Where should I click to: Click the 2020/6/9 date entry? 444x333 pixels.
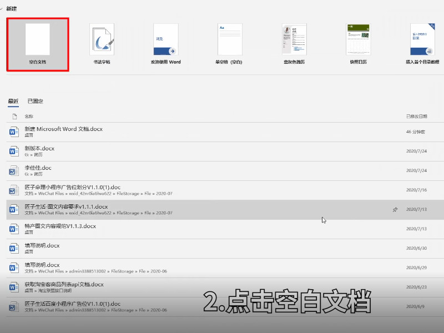415,306
